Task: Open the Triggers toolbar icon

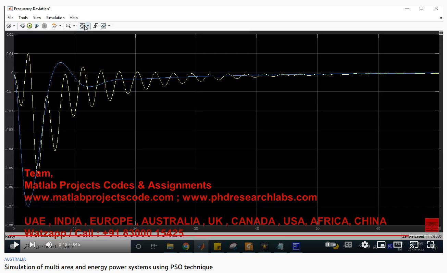Action: click(x=96, y=26)
